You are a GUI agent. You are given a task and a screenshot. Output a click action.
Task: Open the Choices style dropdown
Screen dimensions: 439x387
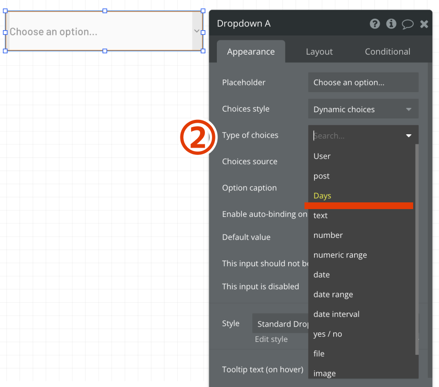point(363,109)
